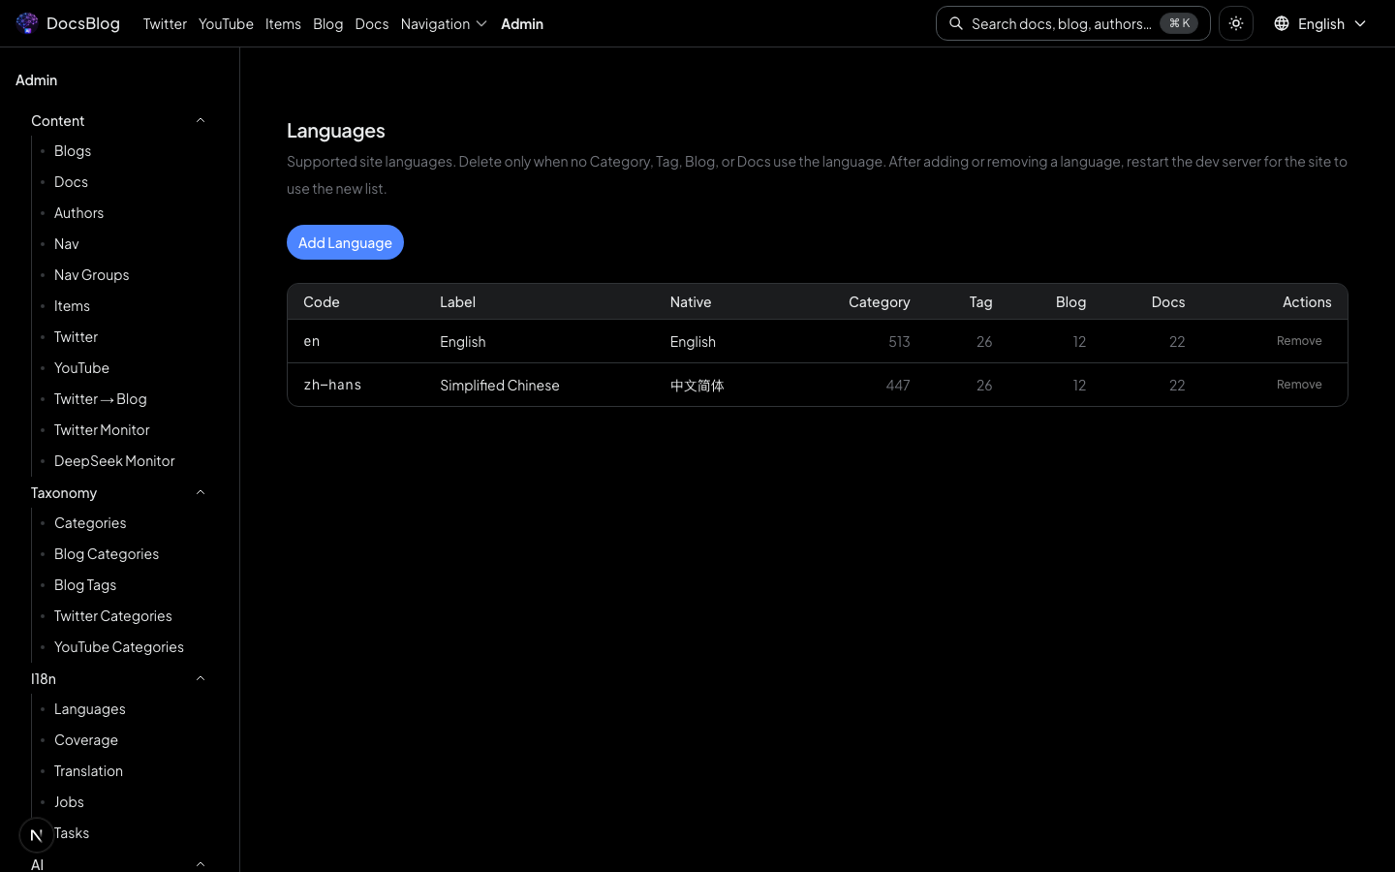Open the Admin tab in navbar
This screenshot has height=872, width=1395.
(x=521, y=23)
